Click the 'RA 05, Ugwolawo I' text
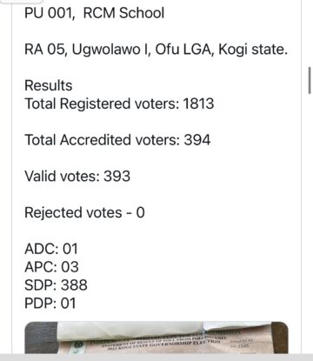This screenshot has width=313, height=361. pyautogui.click(x=88, y=50)
